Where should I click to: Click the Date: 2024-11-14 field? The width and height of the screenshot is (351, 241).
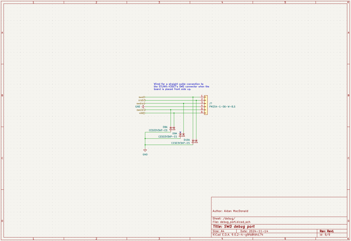(254, 231)
